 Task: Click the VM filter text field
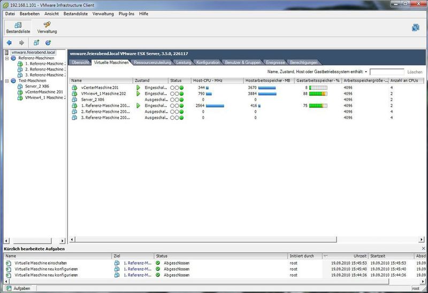387,72
